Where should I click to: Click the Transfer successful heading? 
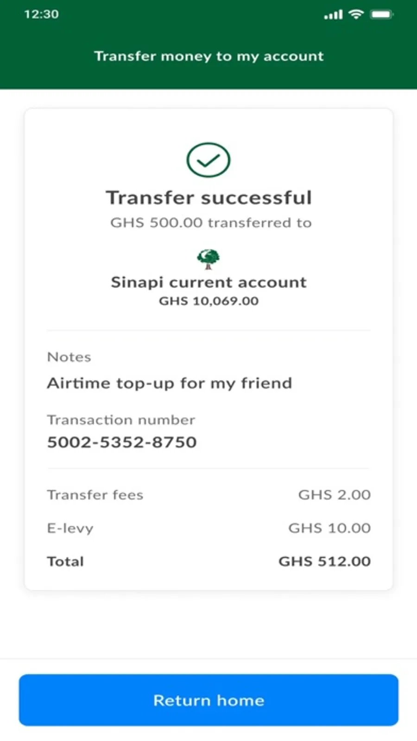[209, 198]
